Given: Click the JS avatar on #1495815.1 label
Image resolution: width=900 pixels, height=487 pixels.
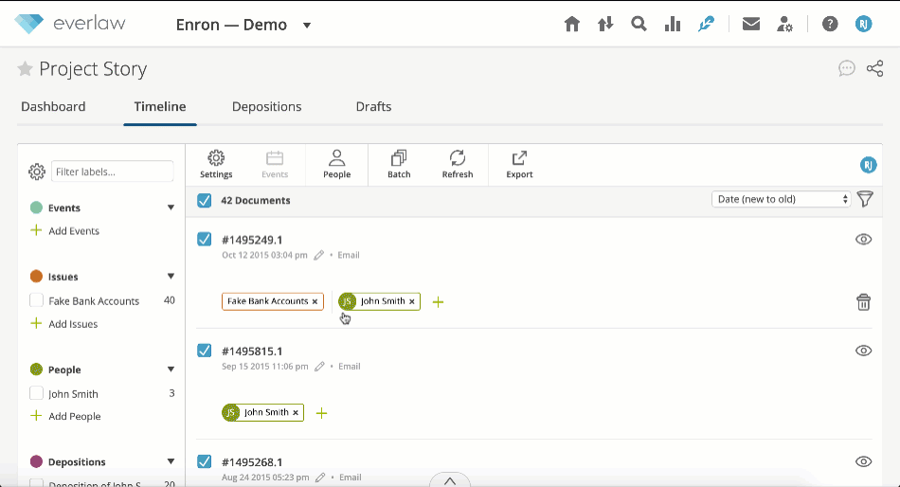Looking at the screenshot, I should 230,412.
